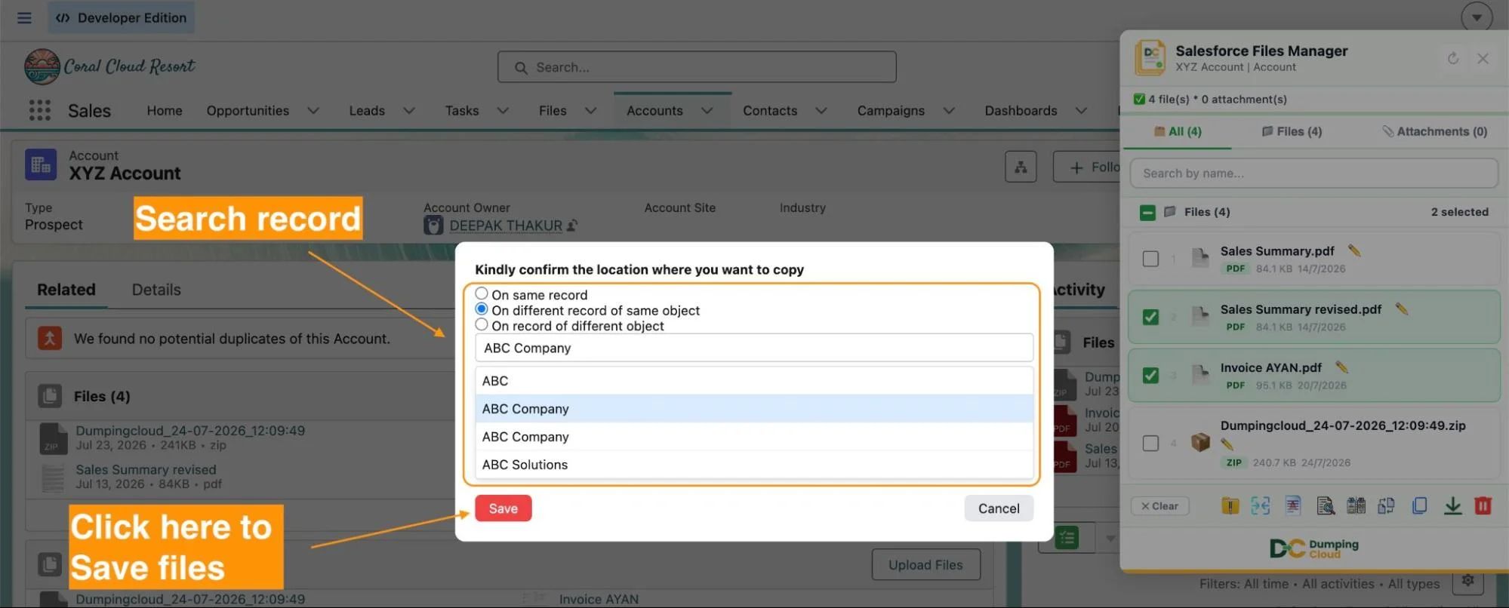The width and height of the screenshot is (1509, 608).
Task: Click the document magnifier preview icon
Action: pyautogui.click(x=1325, y=505)
